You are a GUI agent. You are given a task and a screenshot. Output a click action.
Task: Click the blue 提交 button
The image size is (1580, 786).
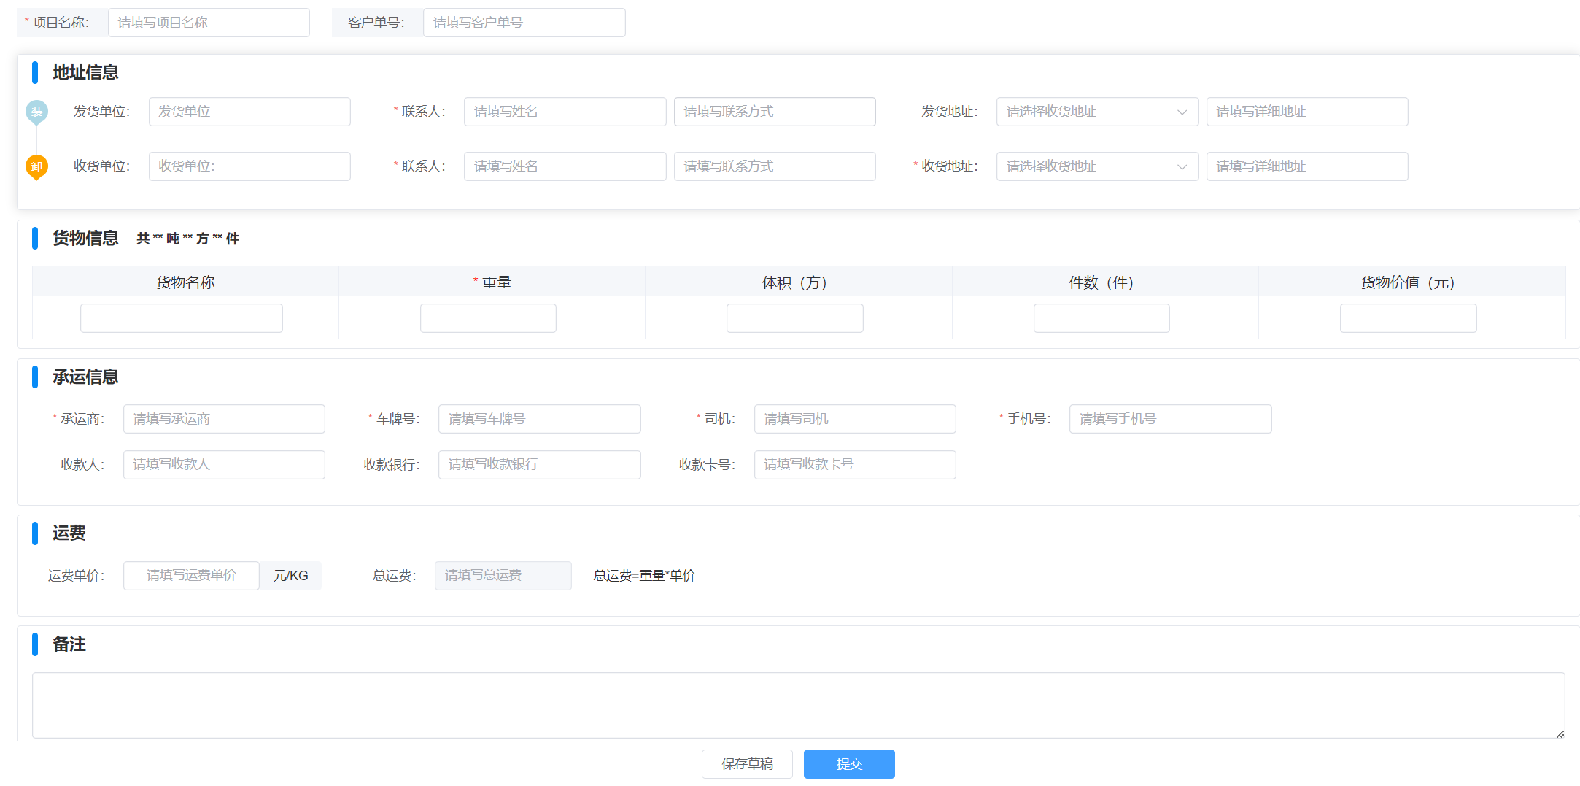[849, 764]
